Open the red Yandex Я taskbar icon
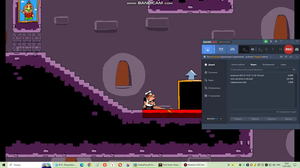The width and height of the screenshot is (300, 168). (x=105, y=165)
